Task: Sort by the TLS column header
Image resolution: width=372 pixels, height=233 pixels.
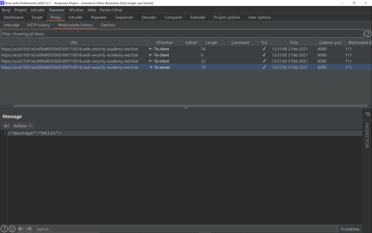Action: [x=264, y=43]
